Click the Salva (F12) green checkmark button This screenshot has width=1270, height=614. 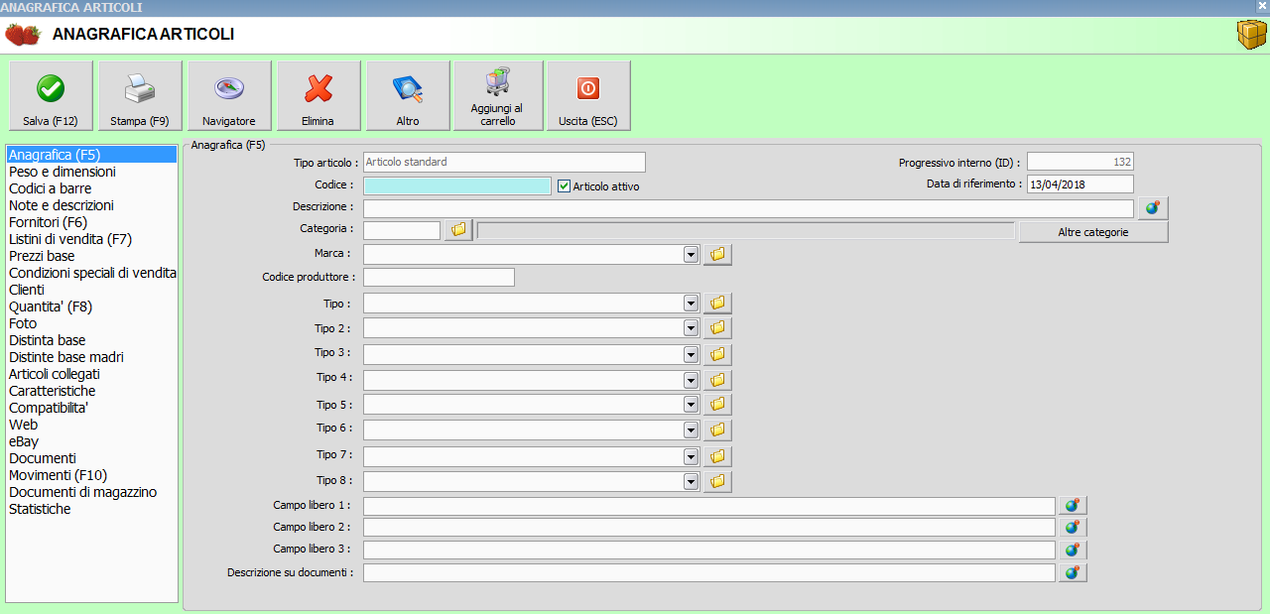51,95
